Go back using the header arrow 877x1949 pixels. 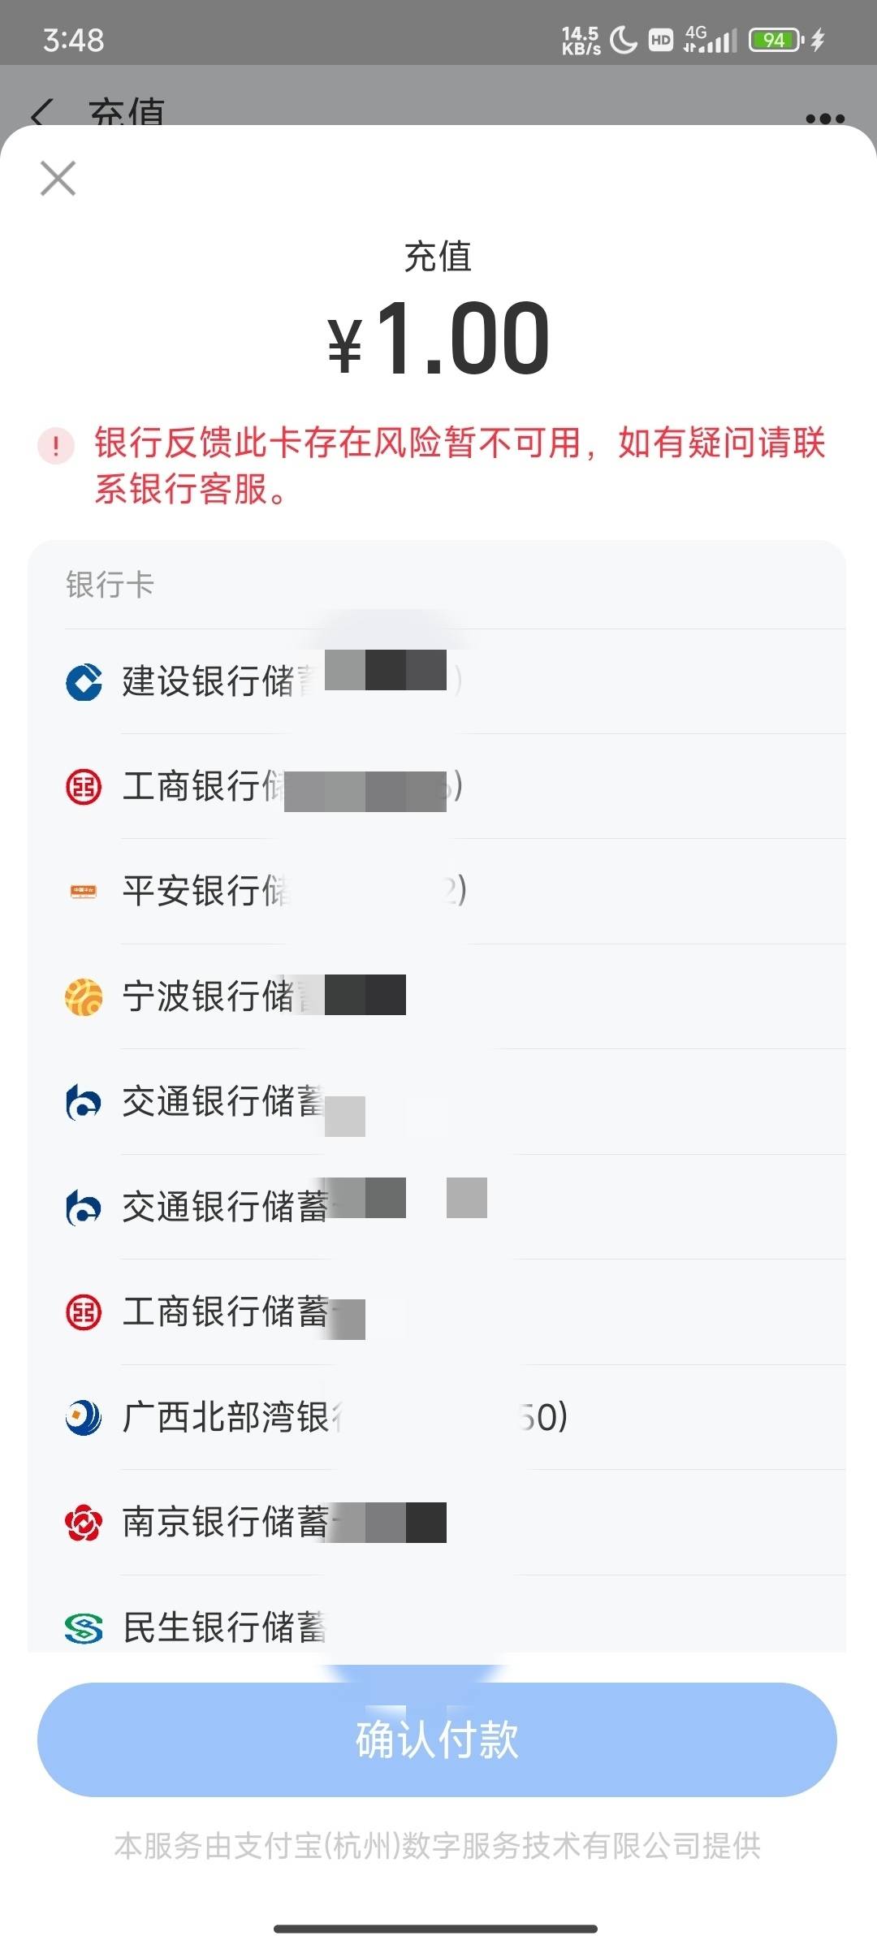click(42, 114)
